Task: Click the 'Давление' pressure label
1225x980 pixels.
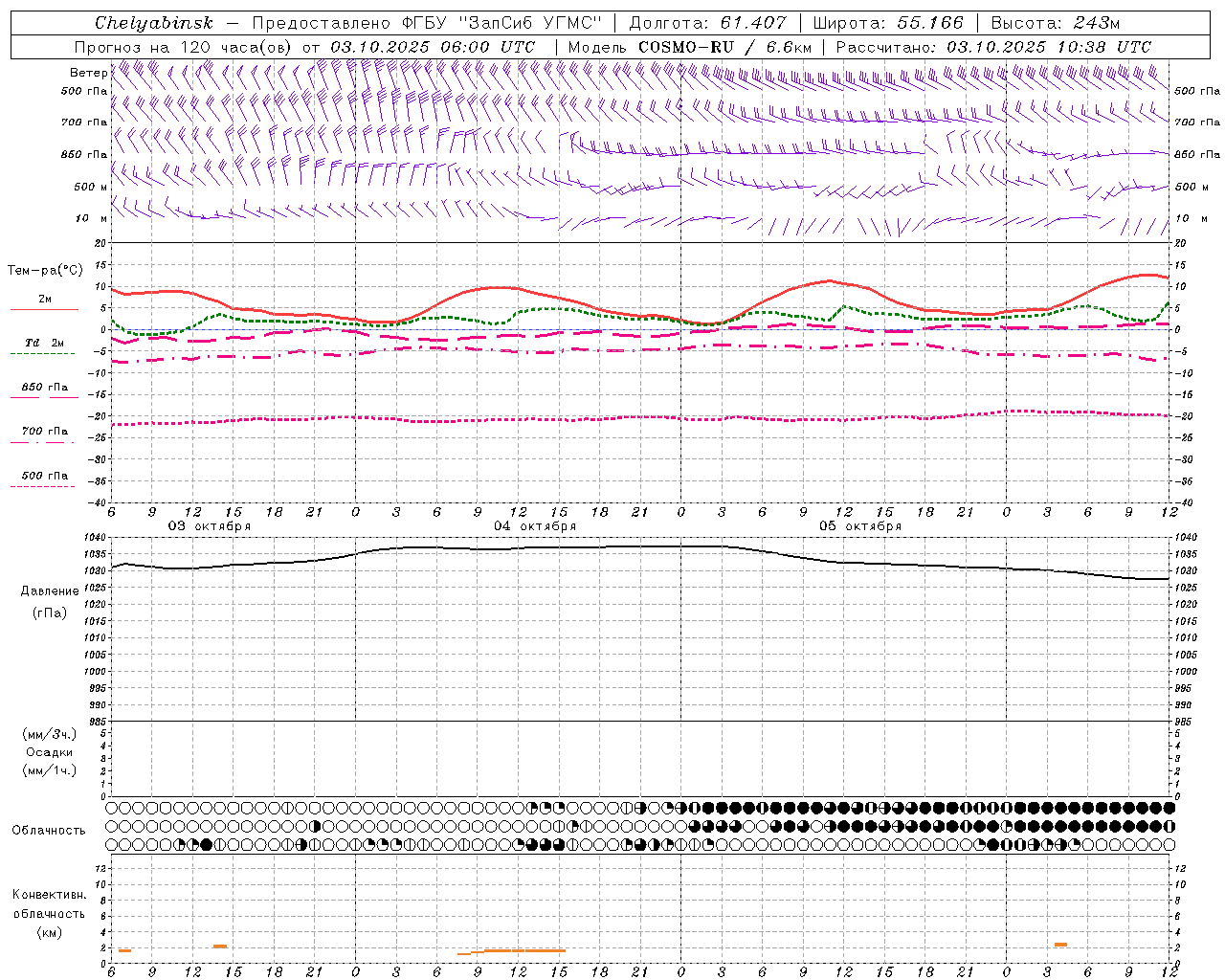Action: (x=50, y=591)
